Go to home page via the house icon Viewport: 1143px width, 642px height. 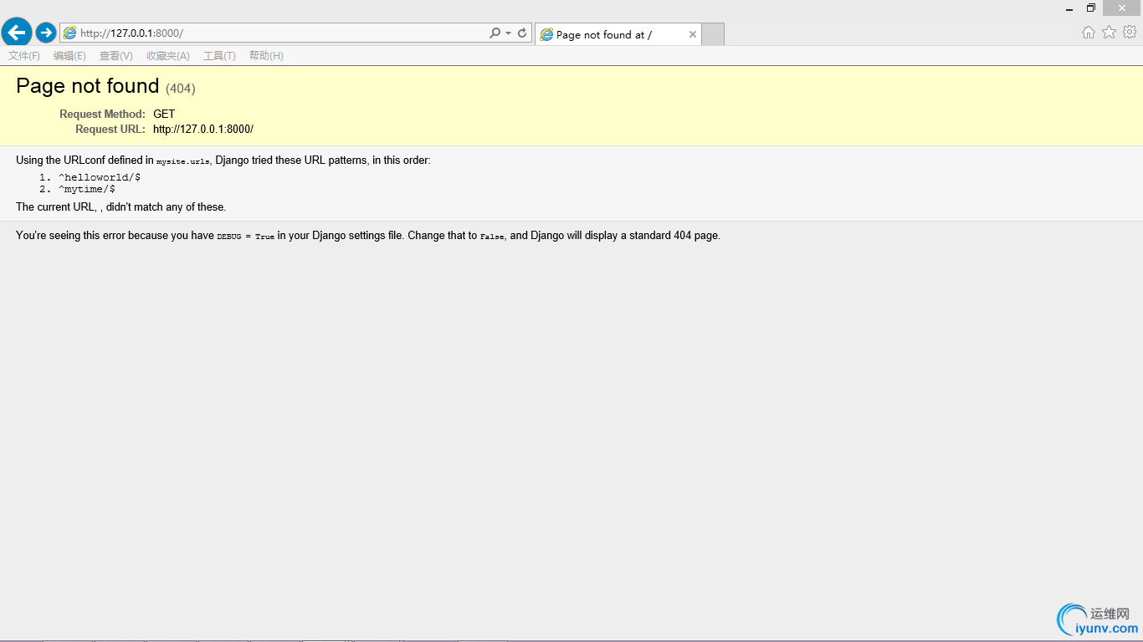[x=1088, y=33]
